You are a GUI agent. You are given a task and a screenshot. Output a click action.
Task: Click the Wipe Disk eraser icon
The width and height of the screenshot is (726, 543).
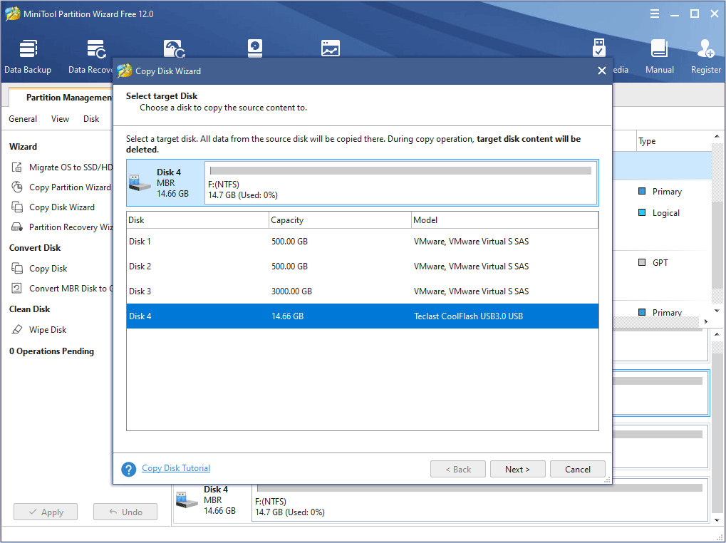point(17,329)
